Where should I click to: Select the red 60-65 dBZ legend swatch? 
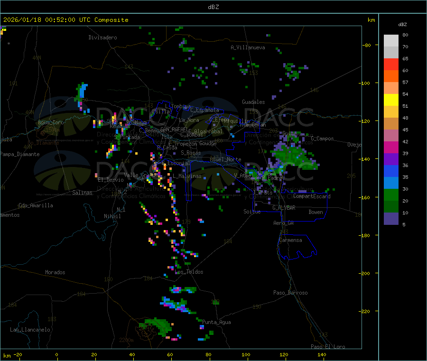[391, 64]
